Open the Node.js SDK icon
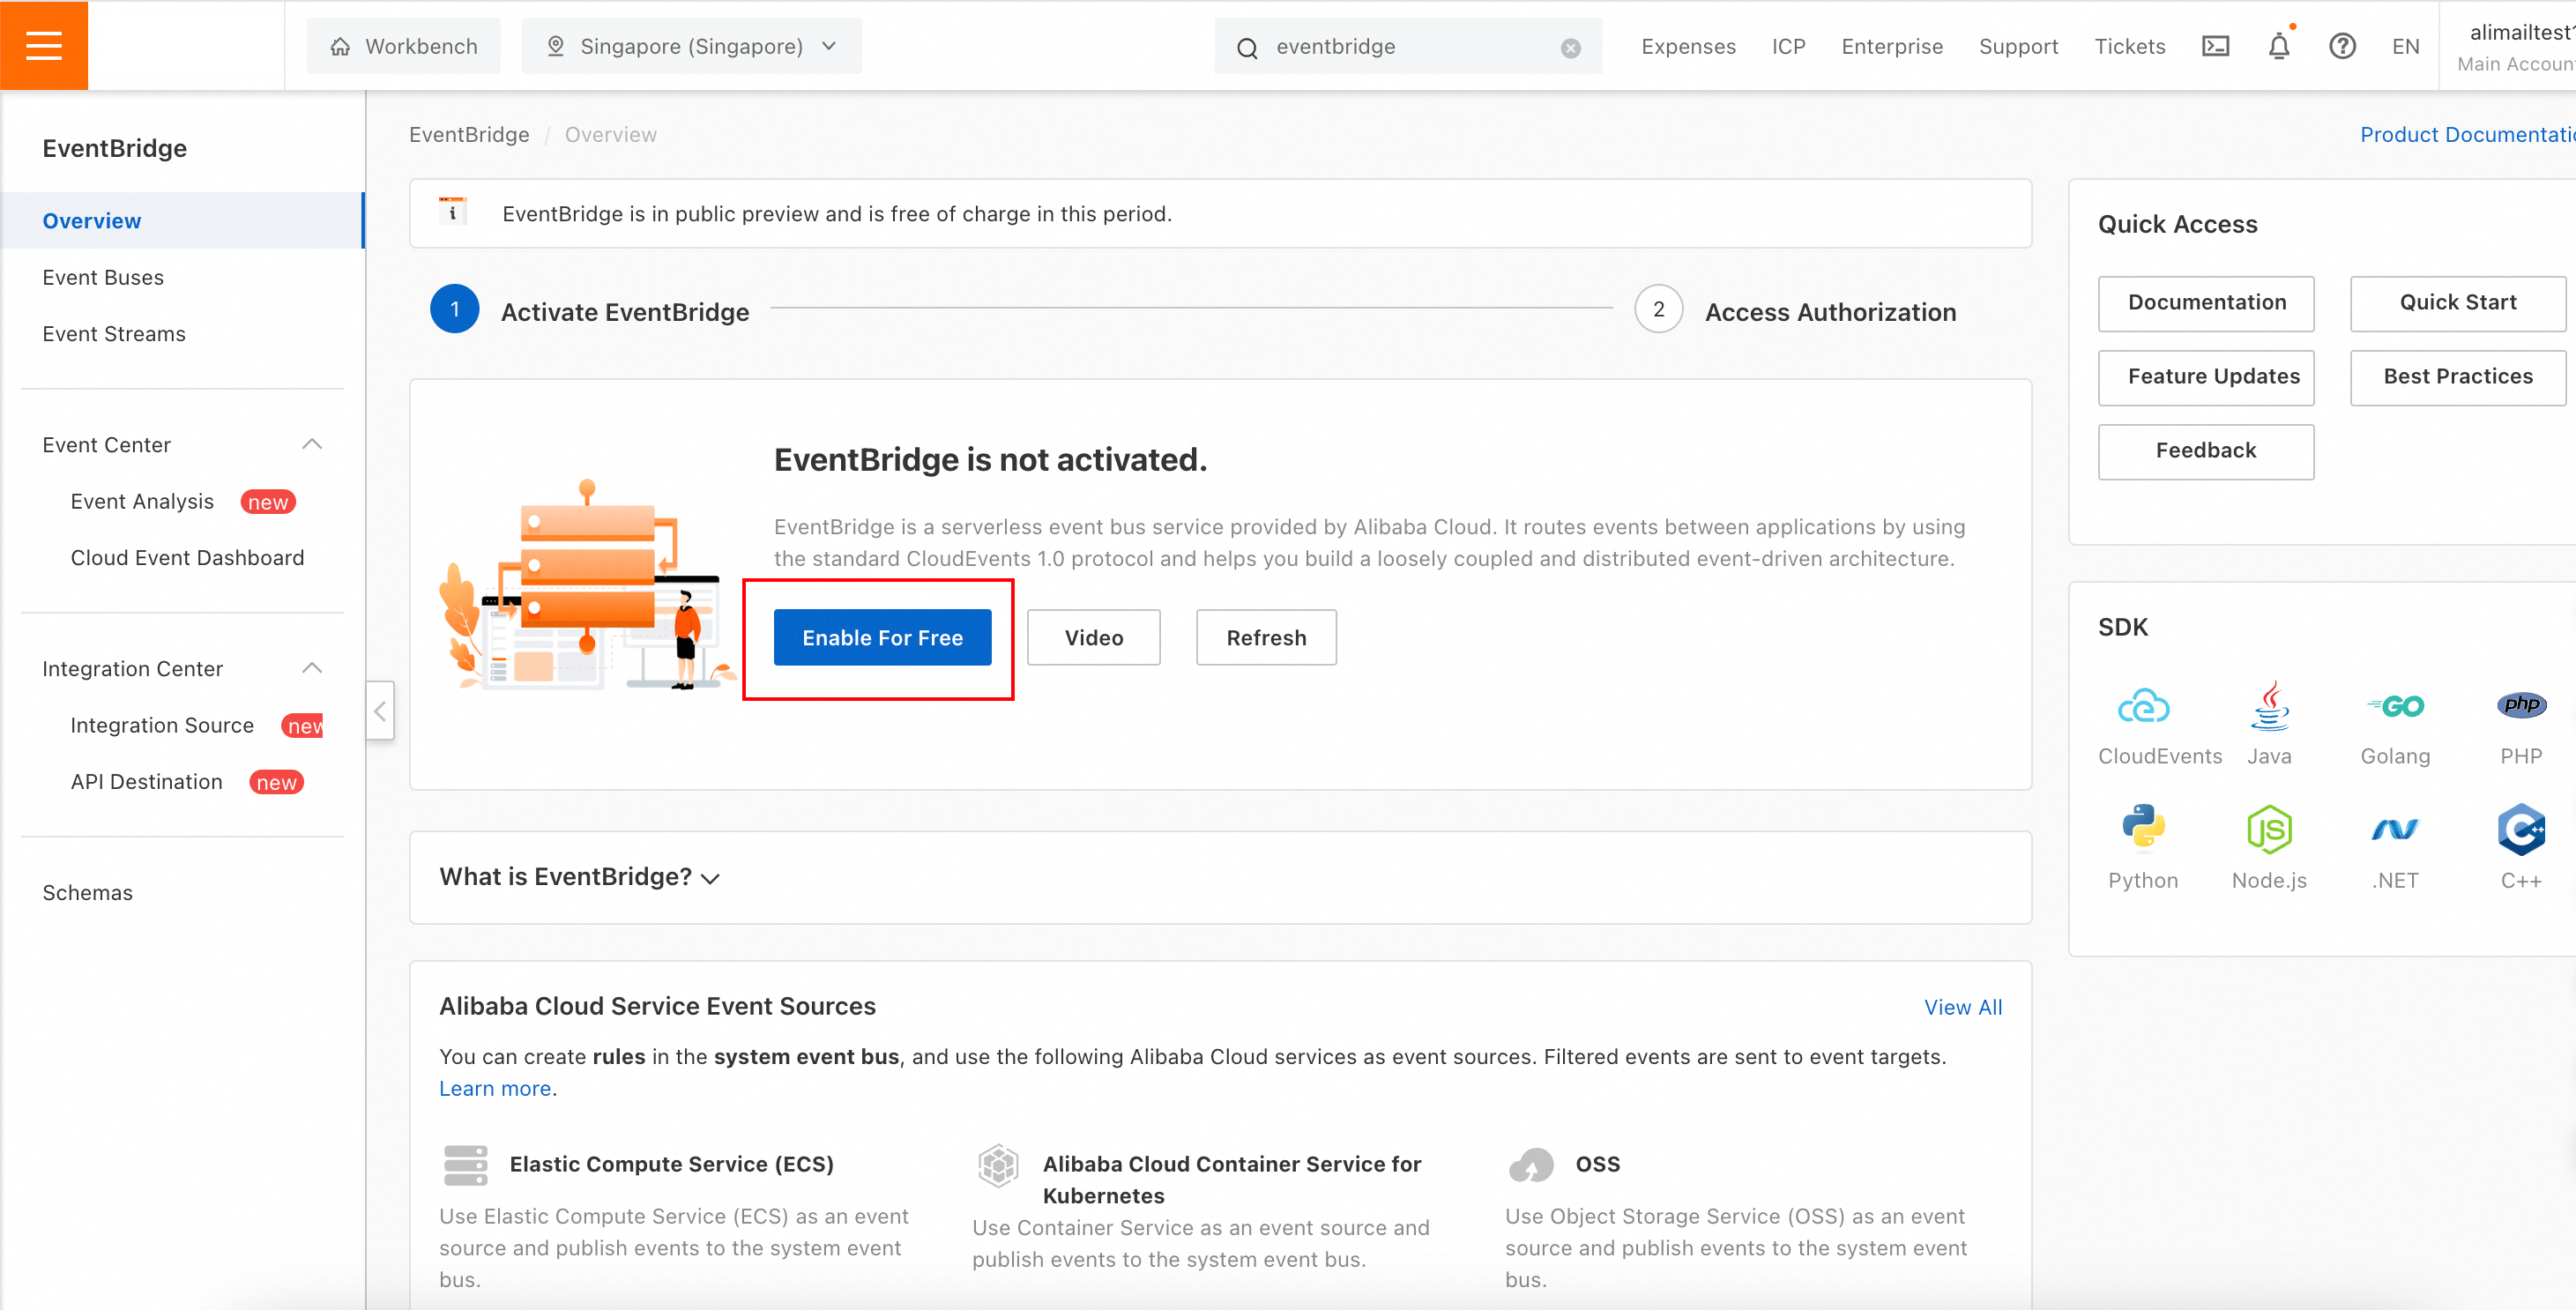 (2269, 829)
